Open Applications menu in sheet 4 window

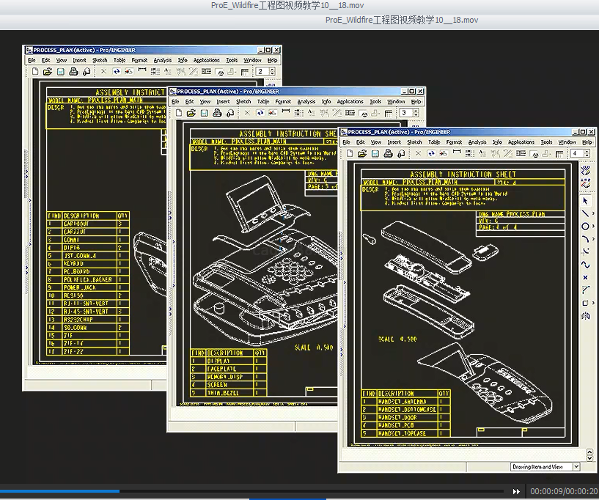pyautogui.click(x=521, y=142)
